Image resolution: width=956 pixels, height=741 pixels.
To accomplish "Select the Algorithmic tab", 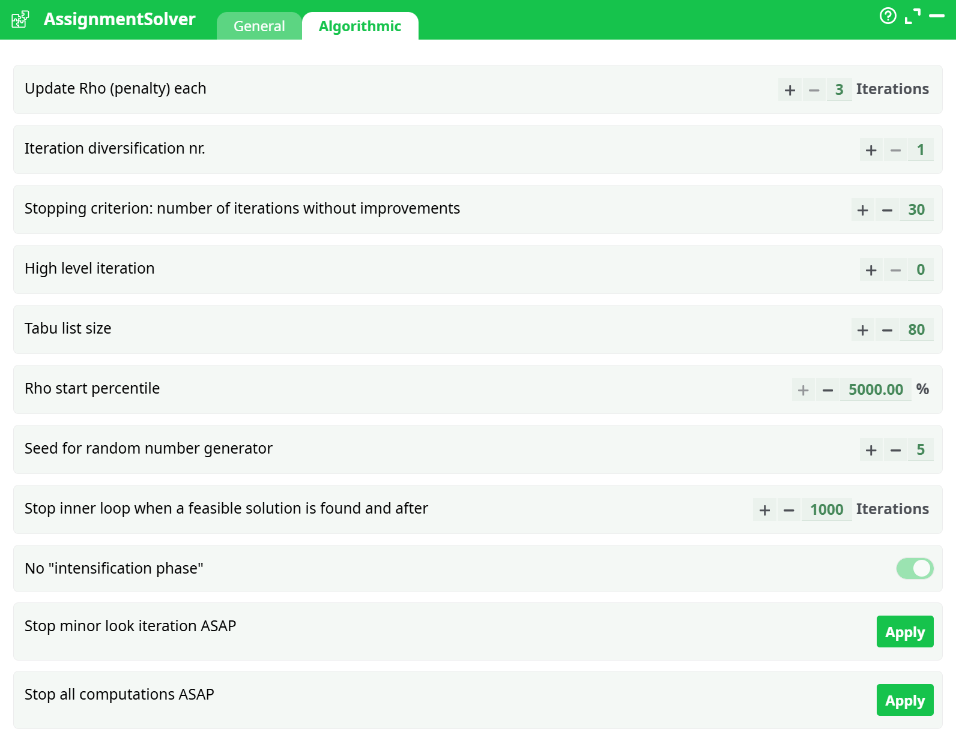I will coord(360,26).
